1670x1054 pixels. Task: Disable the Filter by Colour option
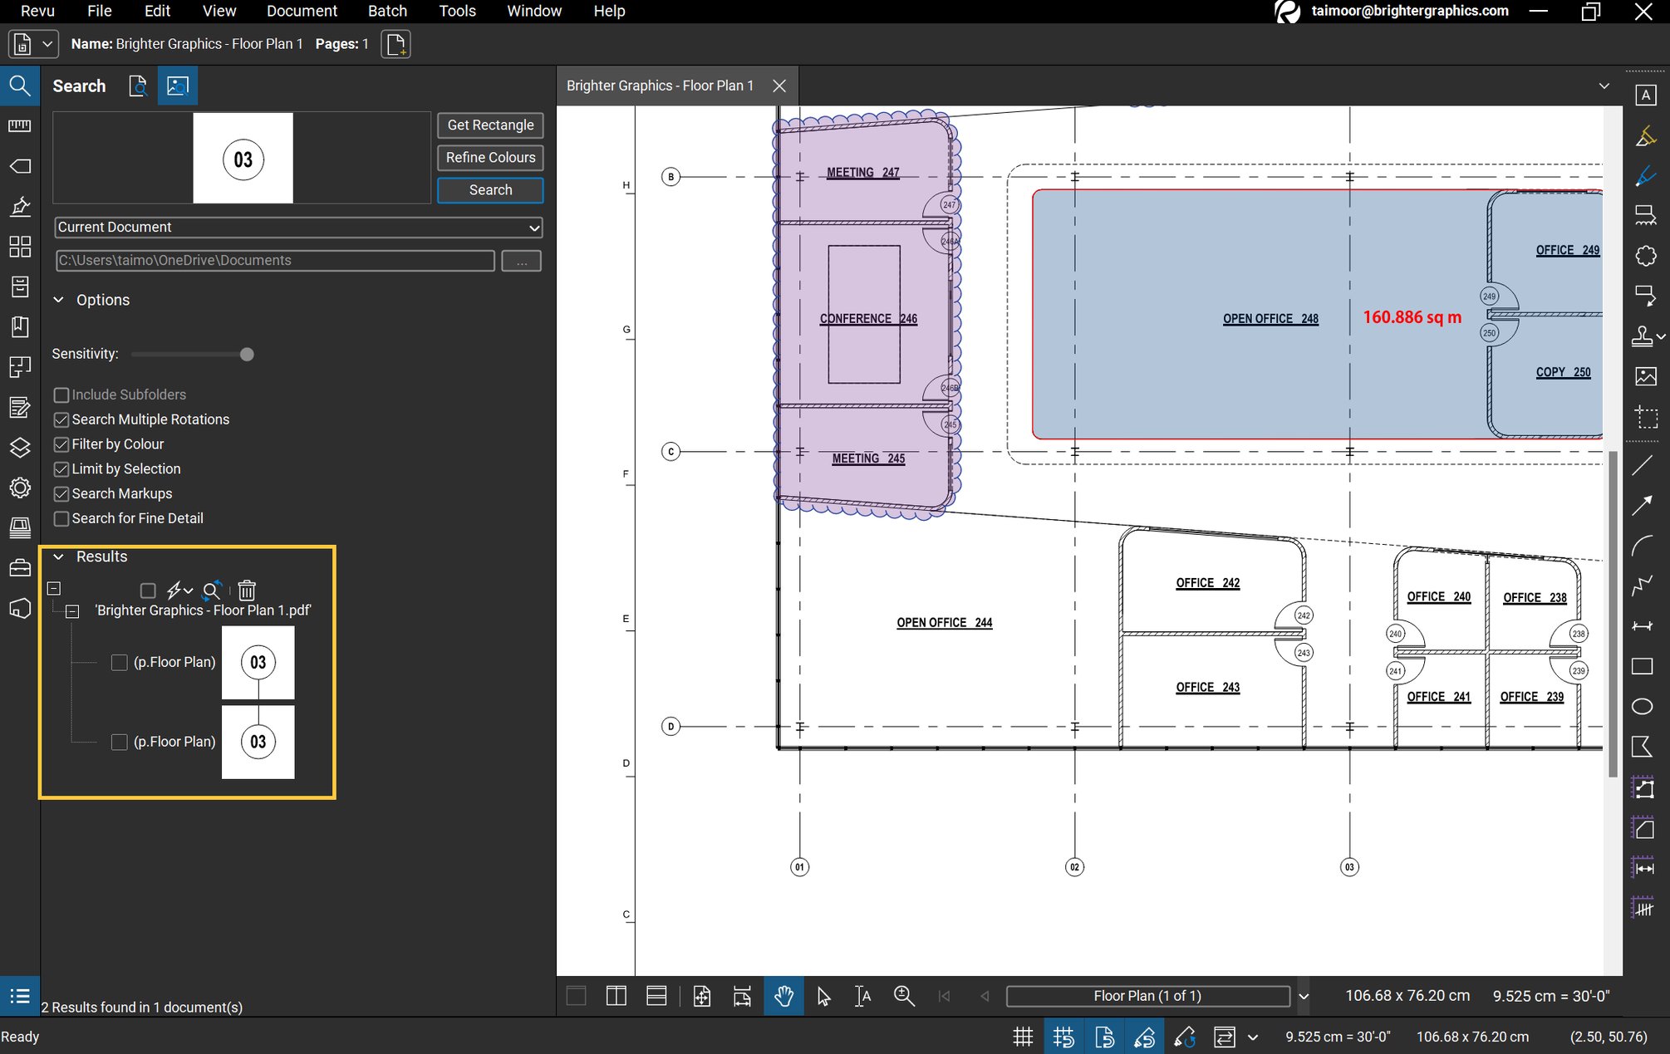(x=61, y=444)
